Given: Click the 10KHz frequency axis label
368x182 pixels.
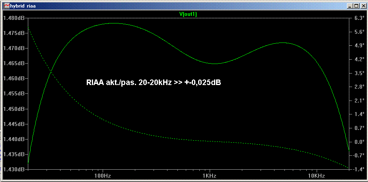Looking at the screenshot, I should click(315, 176).
